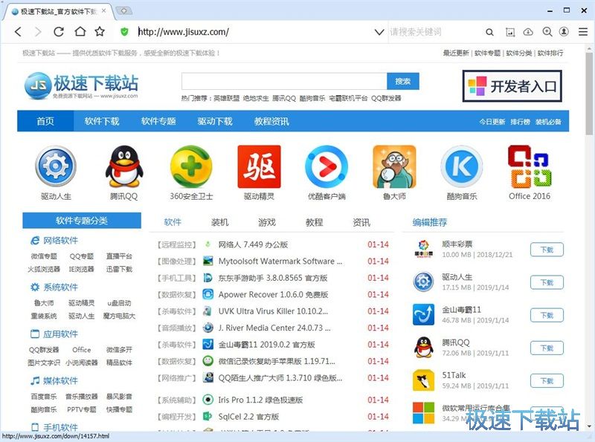Image resolution: width=595 pixels, height=442 pixels.
Task: Open a new tab with plus button
Action: [x=124, y=11]
